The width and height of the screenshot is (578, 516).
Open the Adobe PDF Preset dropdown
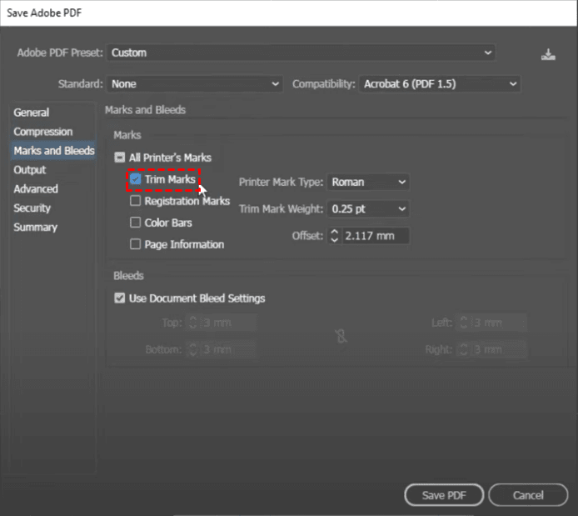tap(301, 53)
